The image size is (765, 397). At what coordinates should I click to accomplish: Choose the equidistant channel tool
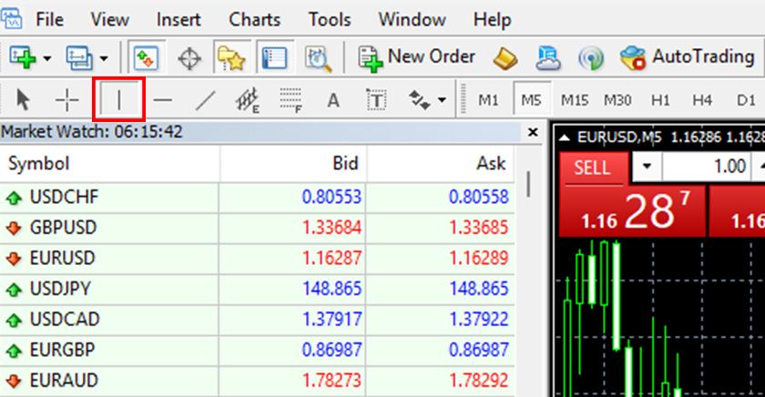247,100
